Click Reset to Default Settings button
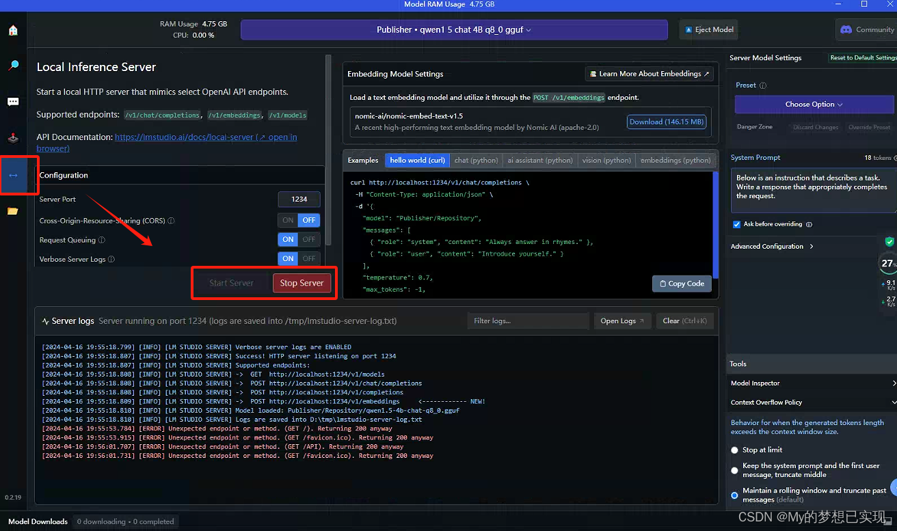The height and width of the screenshot is (531, 897). pos(863,58)
